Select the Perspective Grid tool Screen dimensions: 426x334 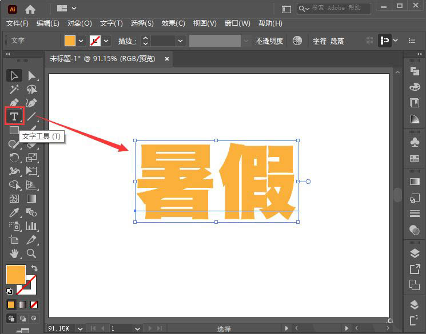point(32,185)
